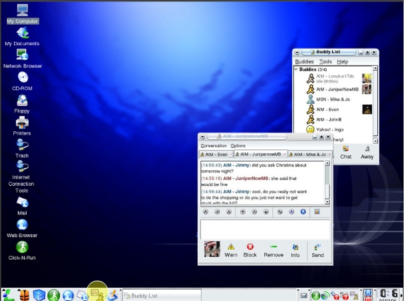Click the foreground text color icon
404x301 pixels.
coord(292,212)
